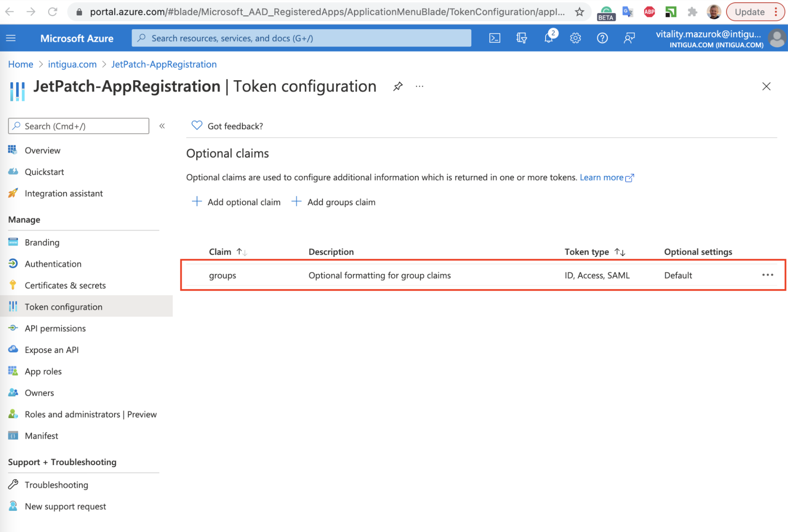Open groups claim row ellipsis menu

pos(767,275)
